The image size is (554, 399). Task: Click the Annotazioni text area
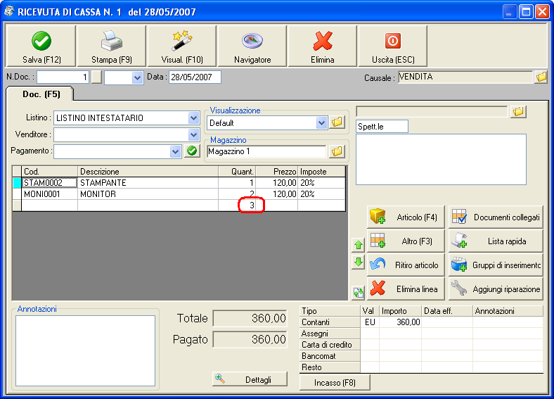pyautogui.click(x=86, y=350)
